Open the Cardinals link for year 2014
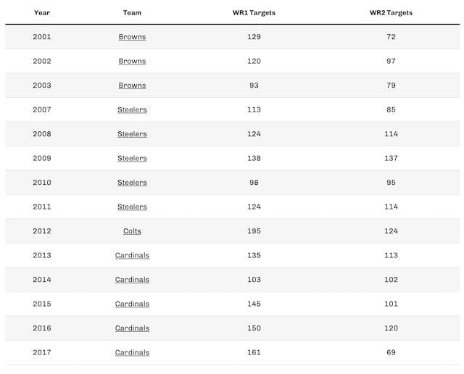This screenshot has height=374, width=464. click(132, 280)
